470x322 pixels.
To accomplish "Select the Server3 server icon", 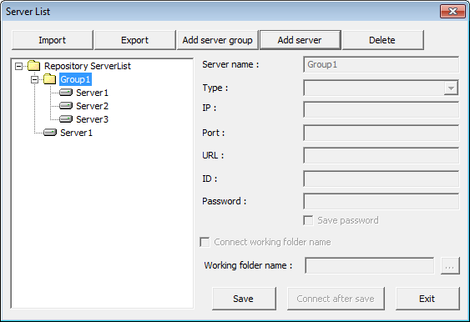I will (66, 119).
